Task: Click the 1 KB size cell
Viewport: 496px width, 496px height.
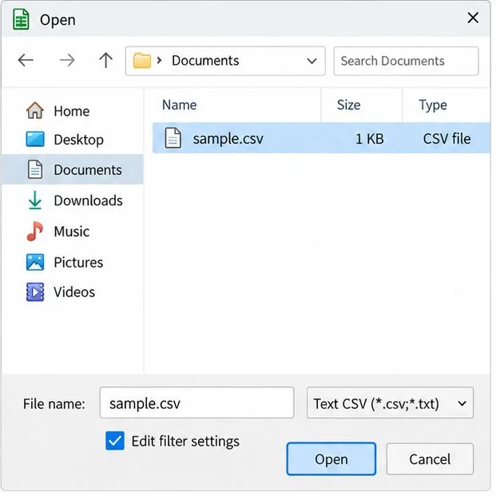Action: 370,139
